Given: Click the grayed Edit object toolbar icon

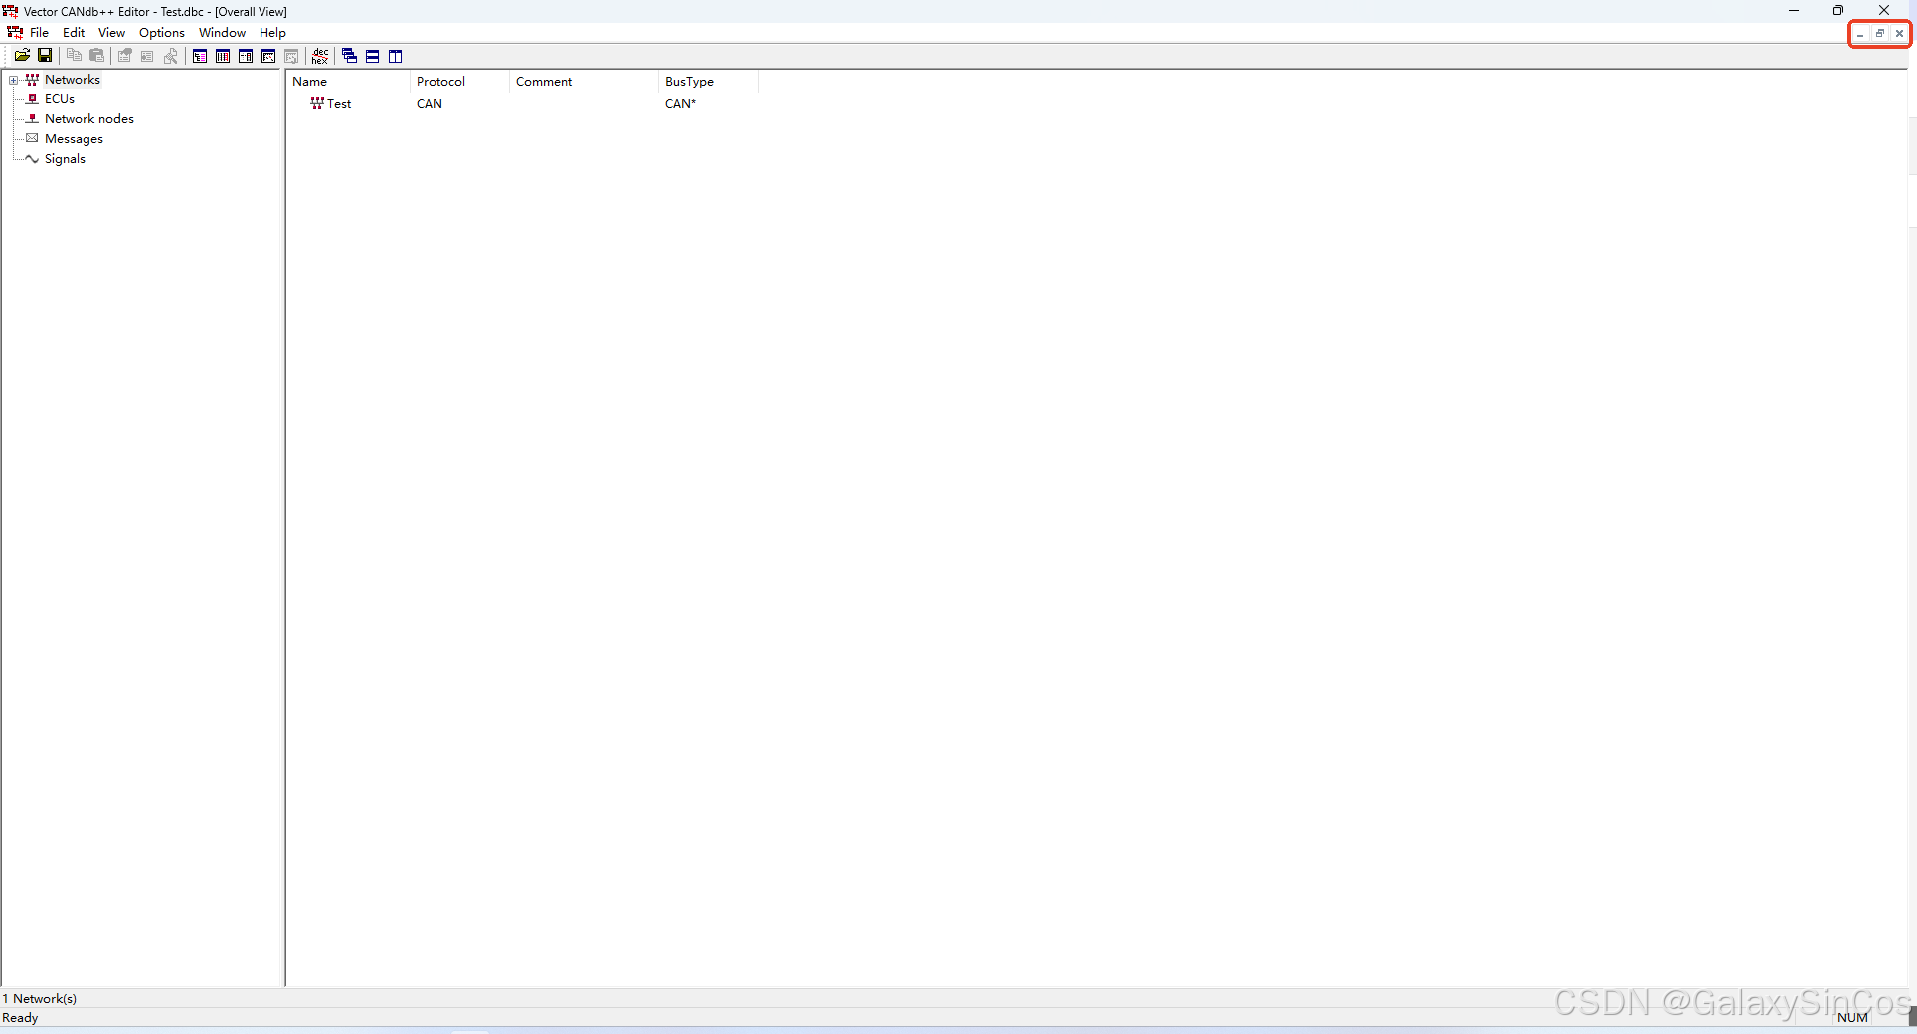Looking at the screenshot, I should click(125, 56).
